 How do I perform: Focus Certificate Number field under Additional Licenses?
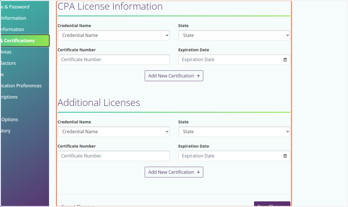pos(114,156)
